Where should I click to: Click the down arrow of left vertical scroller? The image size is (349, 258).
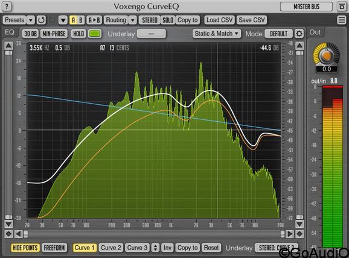8,224
